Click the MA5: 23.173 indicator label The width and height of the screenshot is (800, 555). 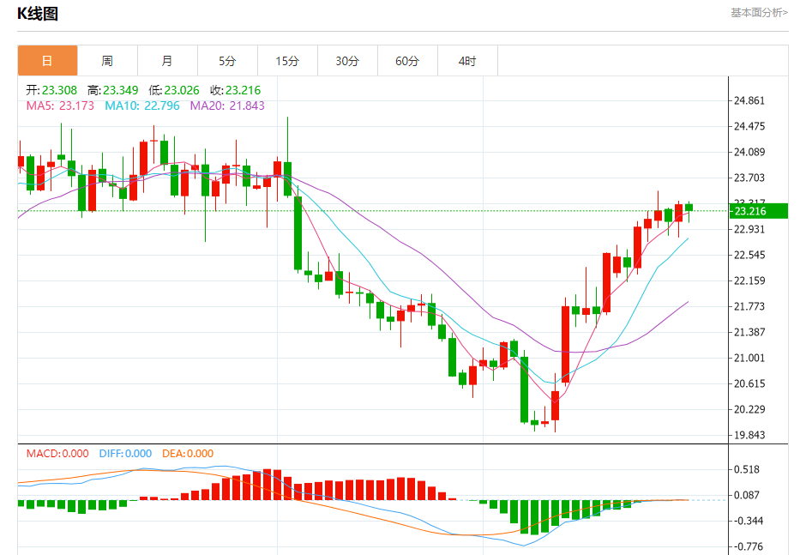coord(60,106)
